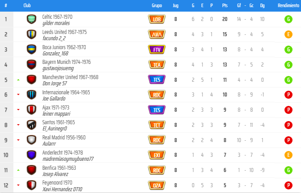Click the AVA group badge

pos(157,34)
